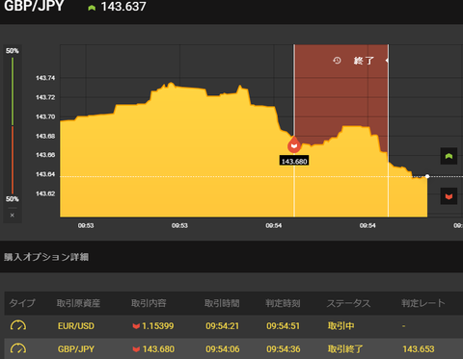
Task: Click the 取引時間 column header
Action: [222, 303]
